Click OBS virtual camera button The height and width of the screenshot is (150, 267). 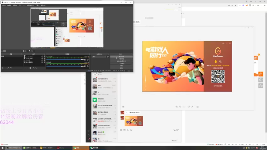coord(121,61)
